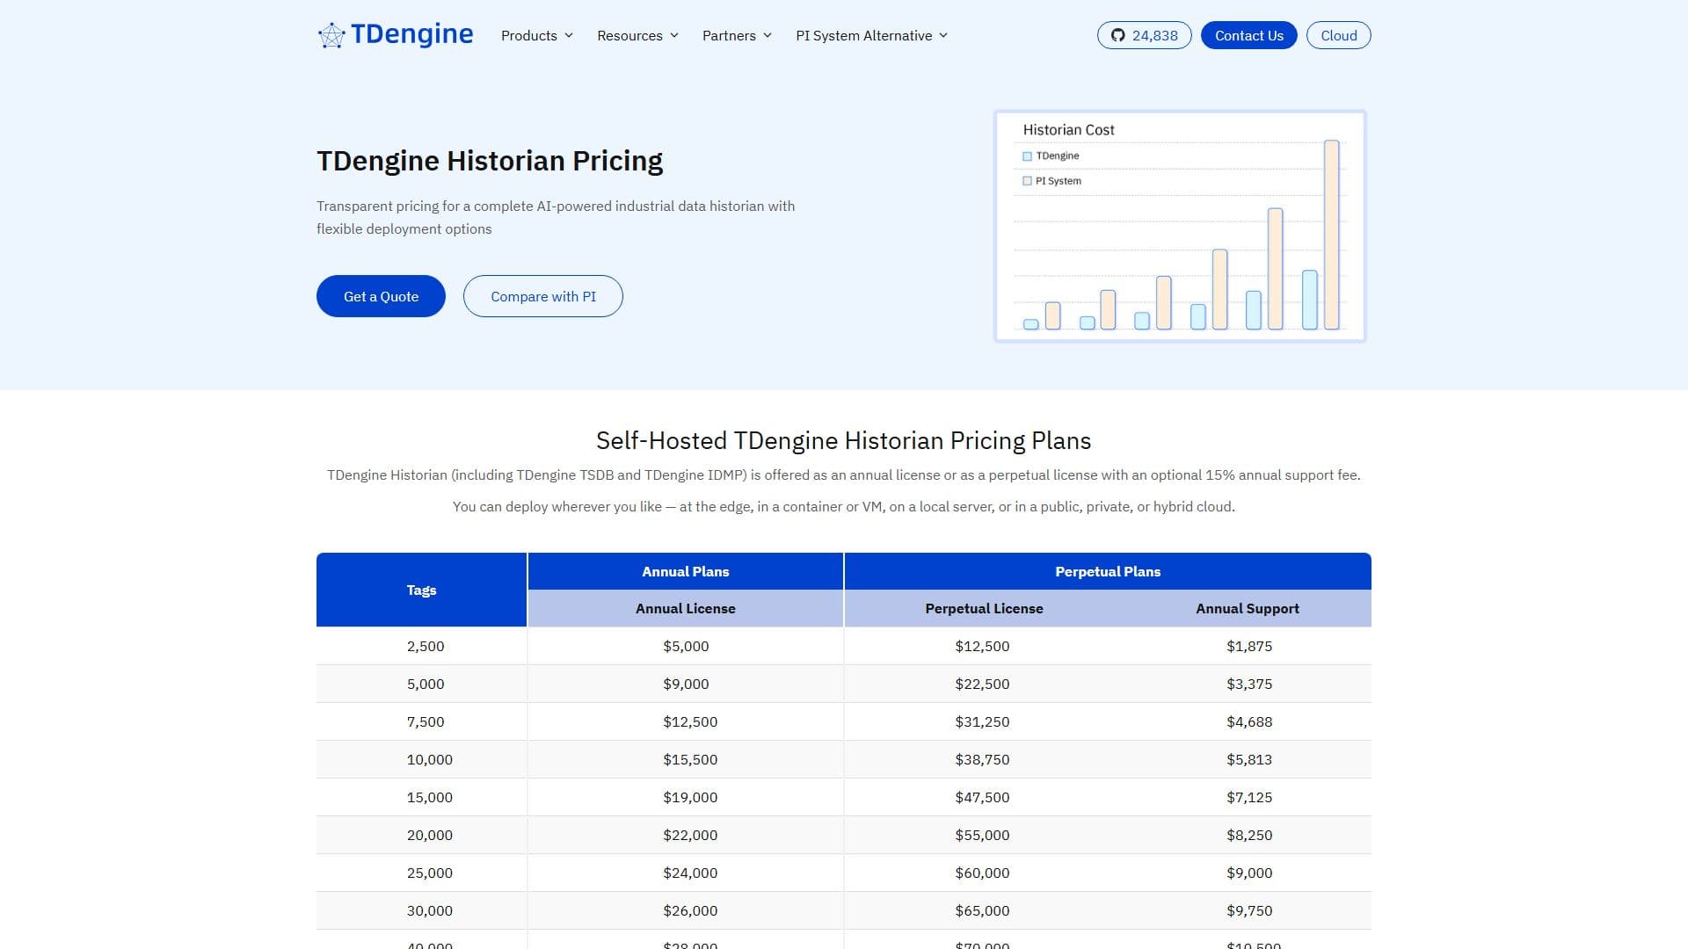Go to the Cloud link
The width and height of the screenshot is (1688, 949).
point(1338,35)
